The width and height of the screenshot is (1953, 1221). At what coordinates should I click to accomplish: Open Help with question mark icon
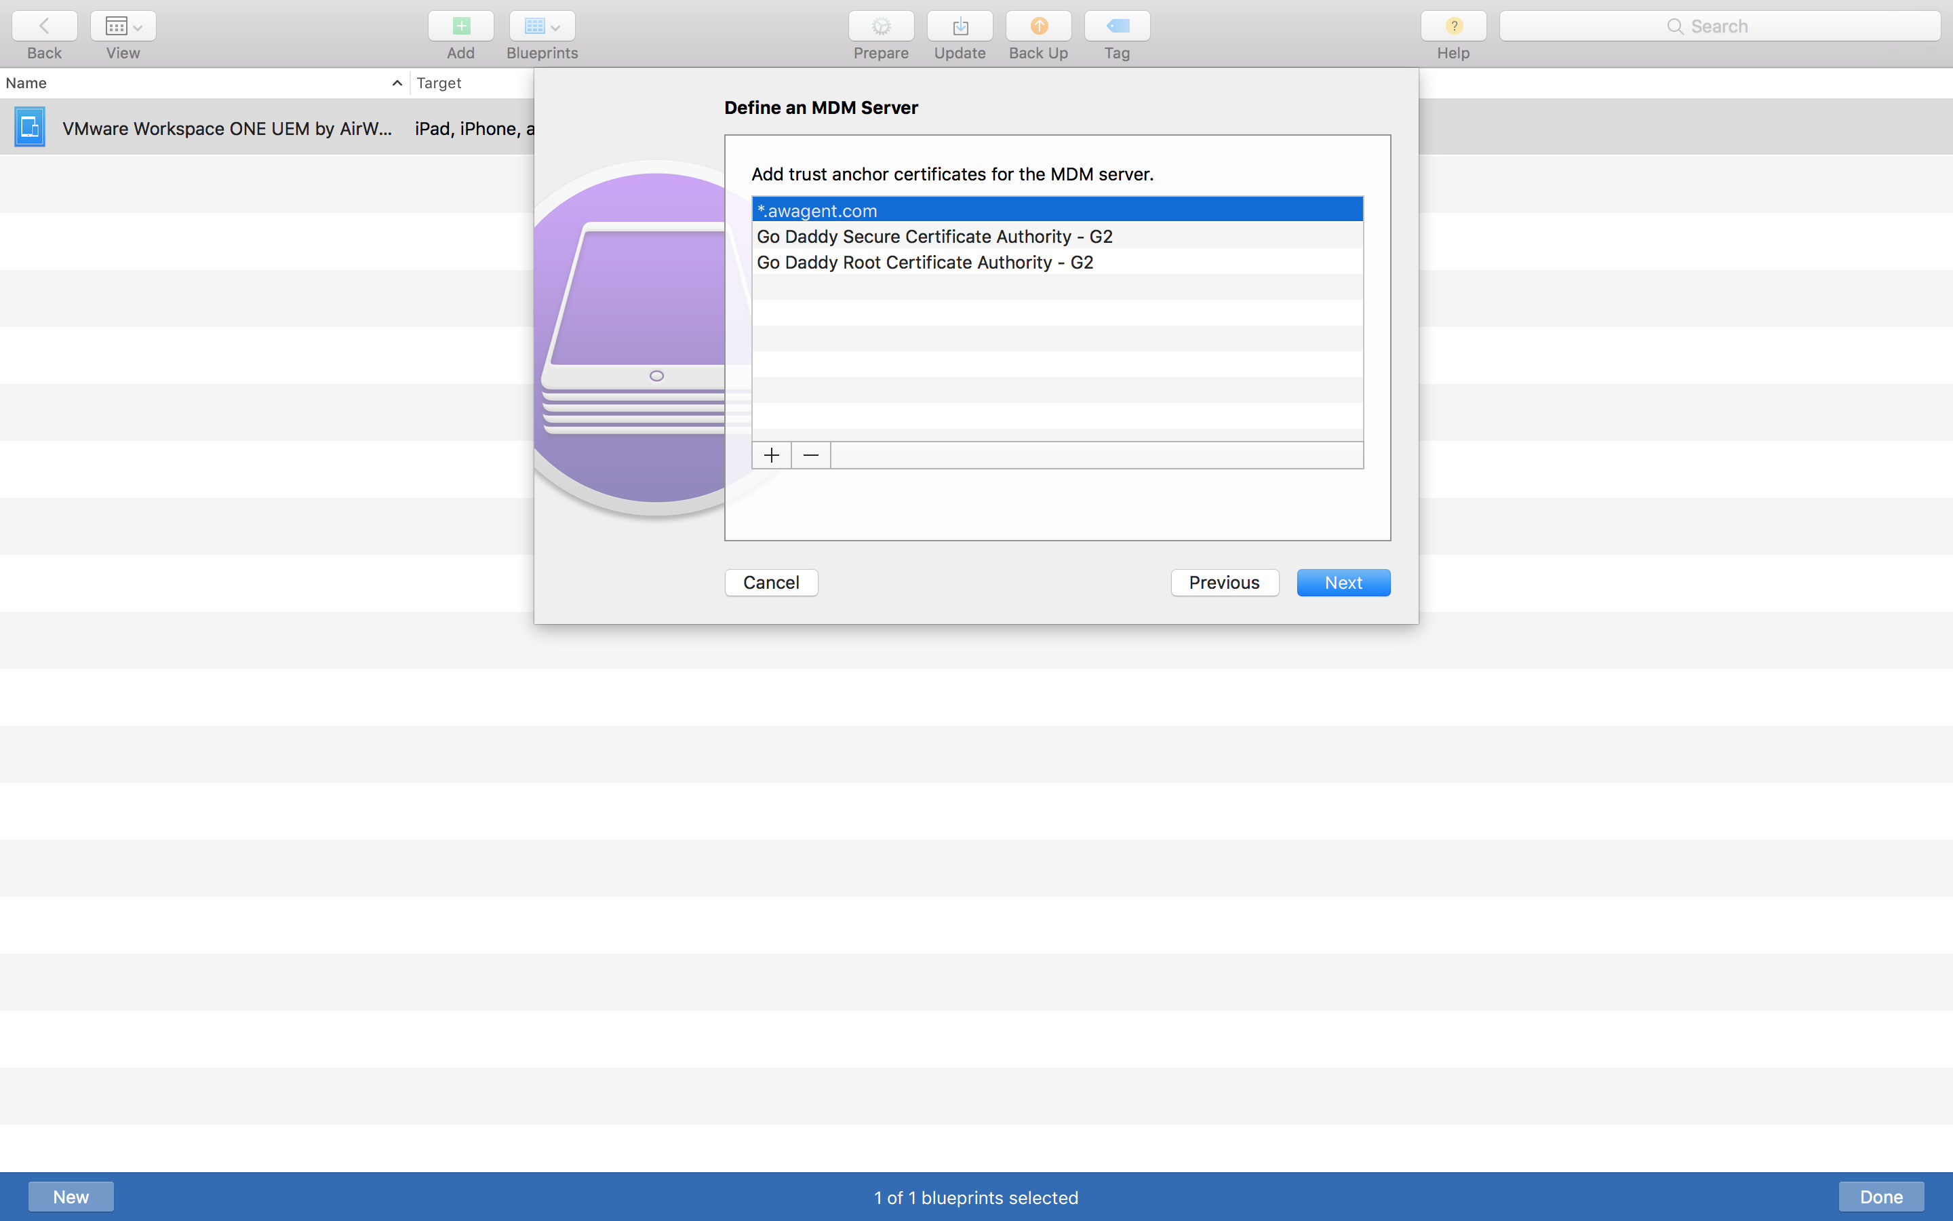(x=1453, y=26)
